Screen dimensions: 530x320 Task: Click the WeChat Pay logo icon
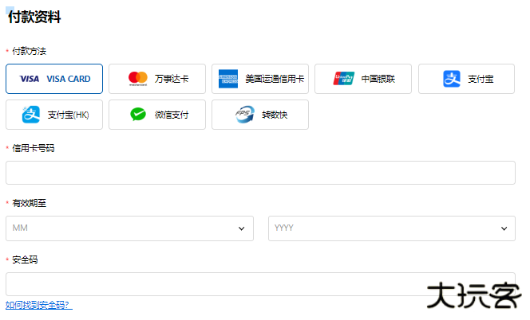139,115
